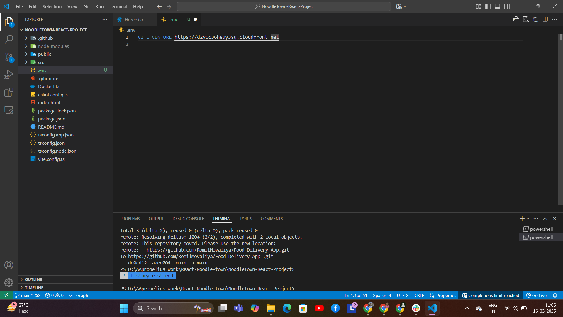Screen dimensions: 563x317
Task: Toggle the bottom Panel visibility
Action: [497, 6]
